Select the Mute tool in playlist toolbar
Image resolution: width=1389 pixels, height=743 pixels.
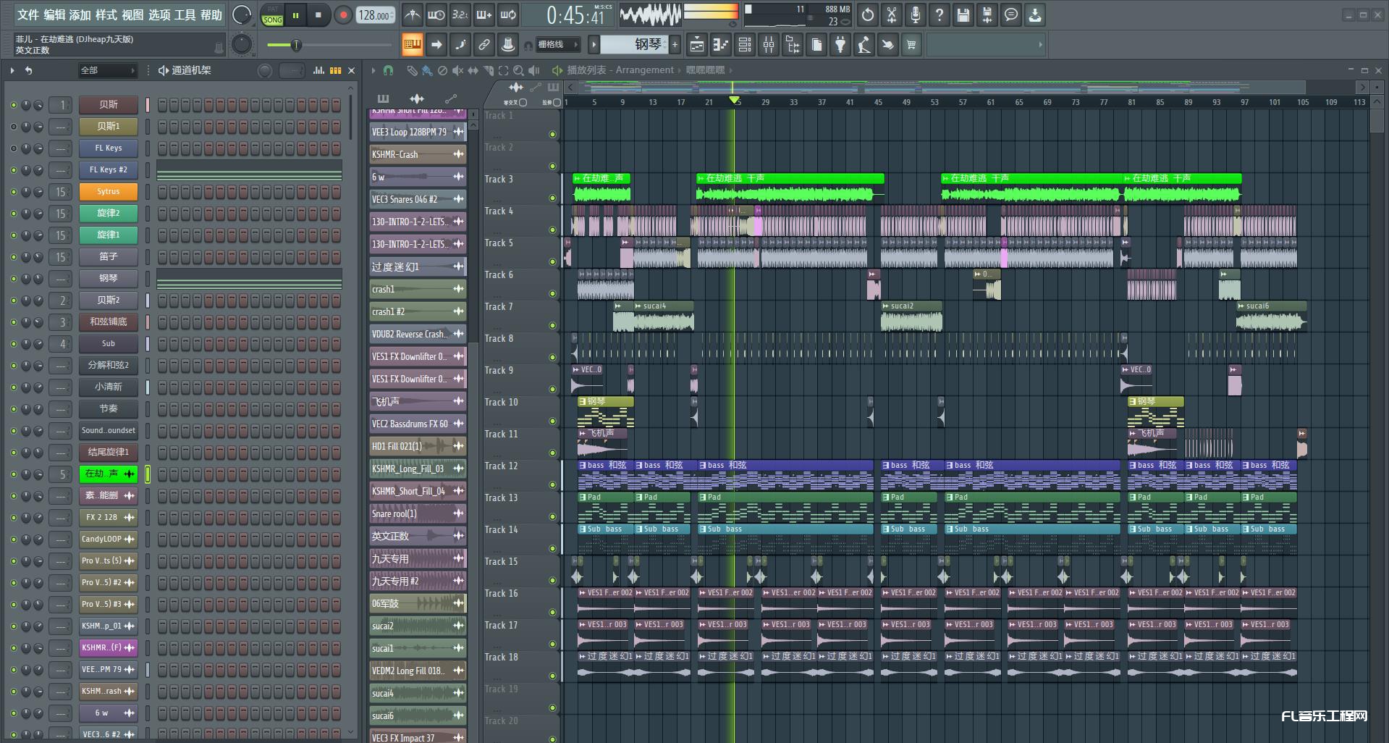click(457, 70)
